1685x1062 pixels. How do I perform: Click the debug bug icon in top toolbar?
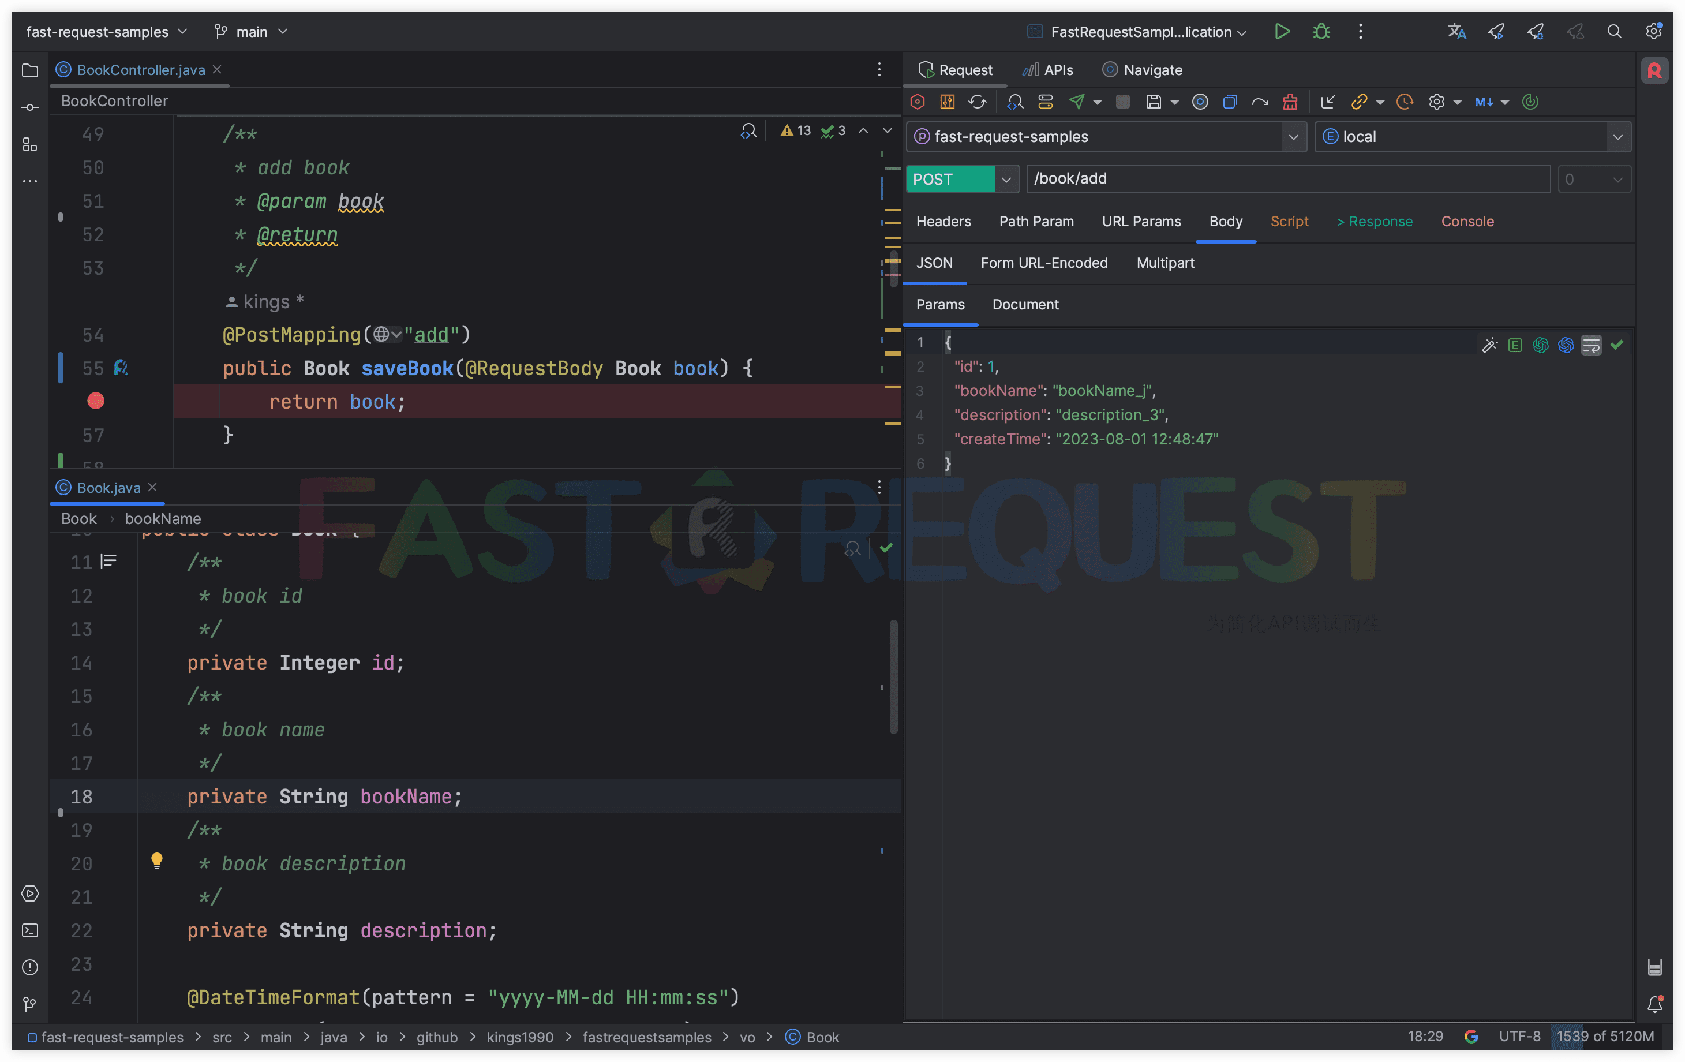[1321, 32]
